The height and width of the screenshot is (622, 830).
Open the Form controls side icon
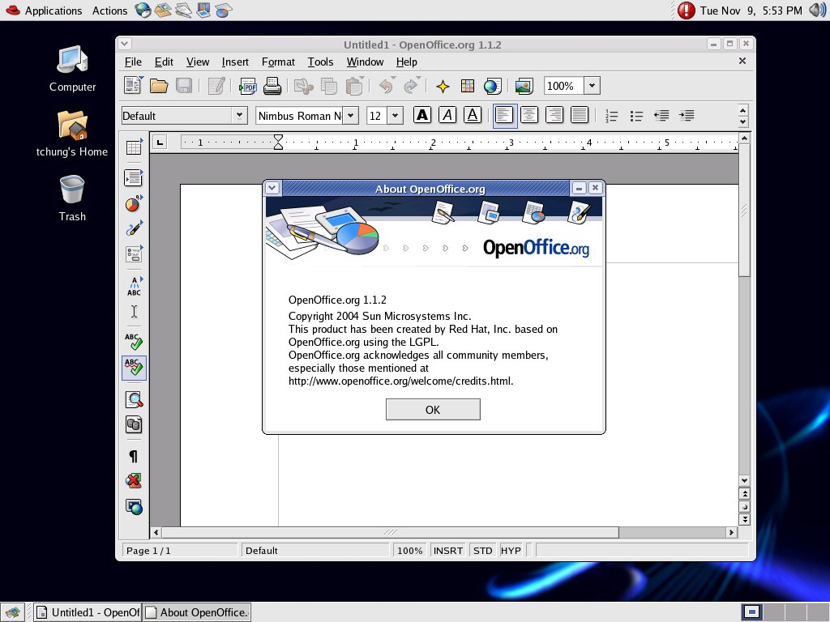134,253
